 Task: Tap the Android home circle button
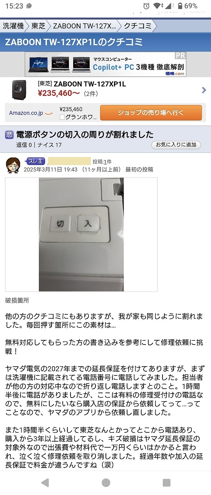pyautogui.click(x=106, y=482)
